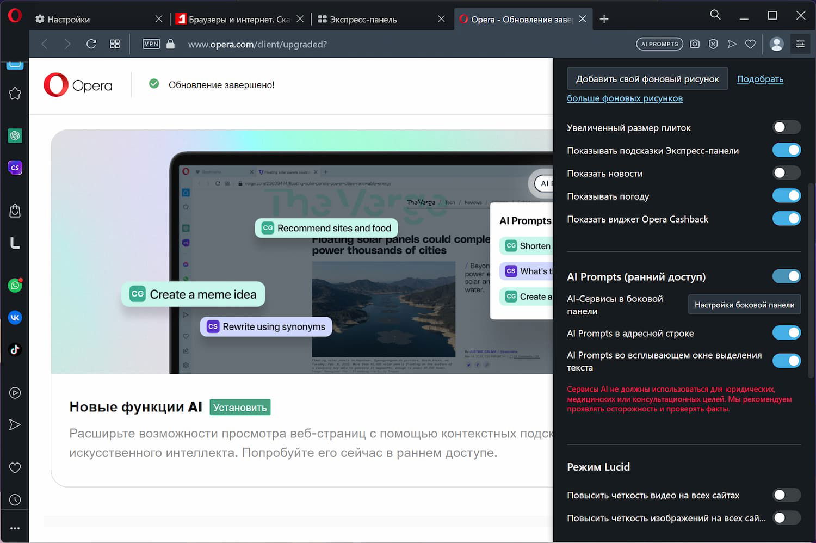Toggle Увеличенный размер плиток switch
This screenshot has width=816, height=543.
point(787,127)
